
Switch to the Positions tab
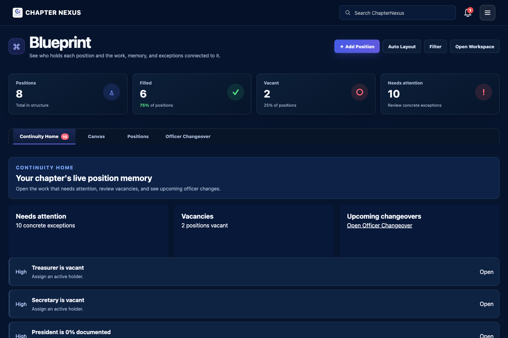click(x=138, y=137)
